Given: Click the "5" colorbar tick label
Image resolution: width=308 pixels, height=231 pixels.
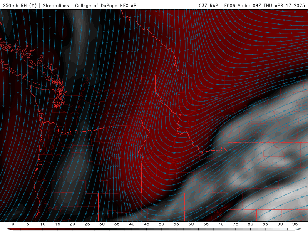Looking at the screenshot, I should [28, 224].
